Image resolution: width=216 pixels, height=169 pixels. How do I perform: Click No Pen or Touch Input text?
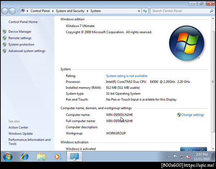point(141,99)
